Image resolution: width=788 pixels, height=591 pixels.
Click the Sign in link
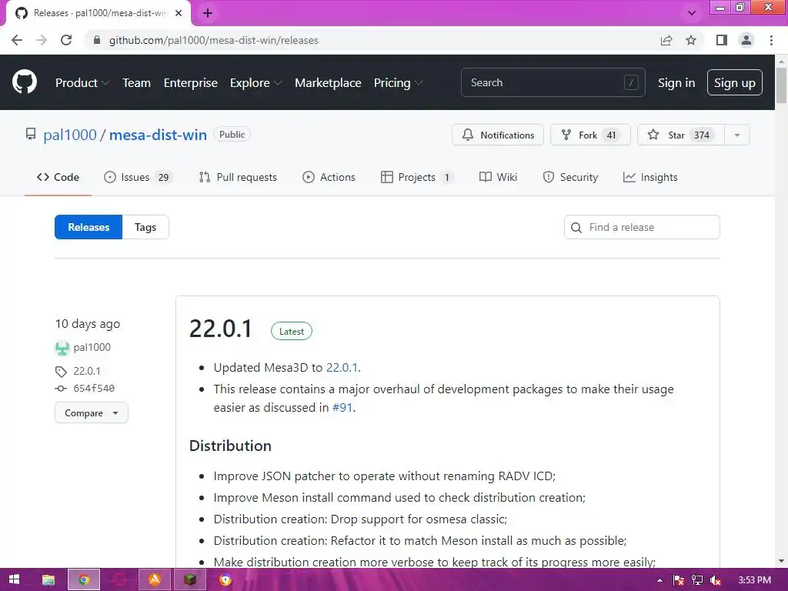tap(676, 82)
